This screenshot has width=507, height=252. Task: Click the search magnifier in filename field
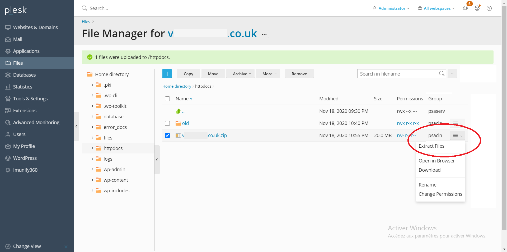(442, 74)
